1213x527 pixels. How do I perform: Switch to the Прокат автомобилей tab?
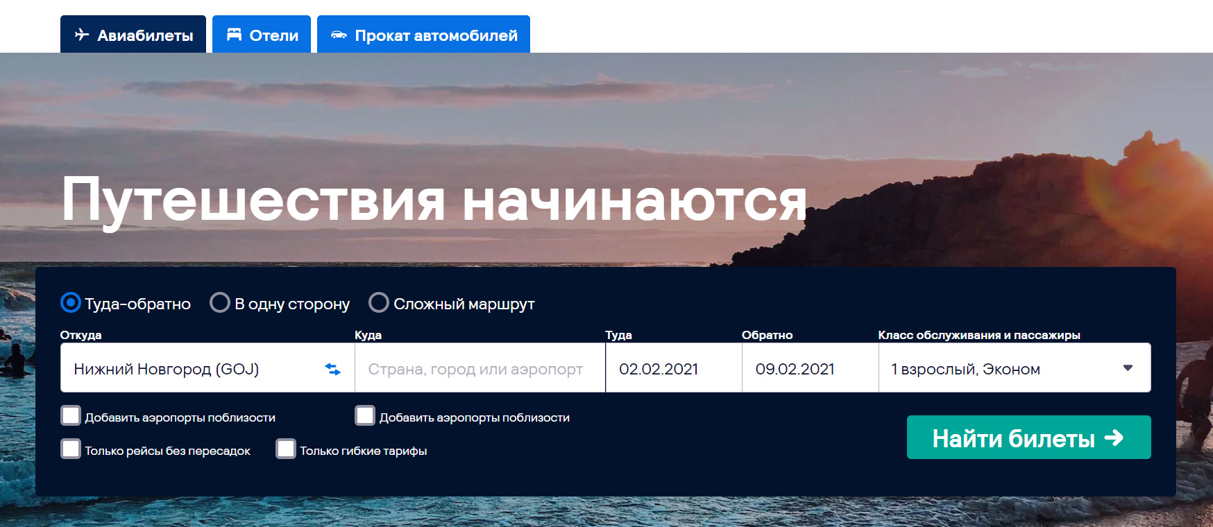click(x=423, y=34)
